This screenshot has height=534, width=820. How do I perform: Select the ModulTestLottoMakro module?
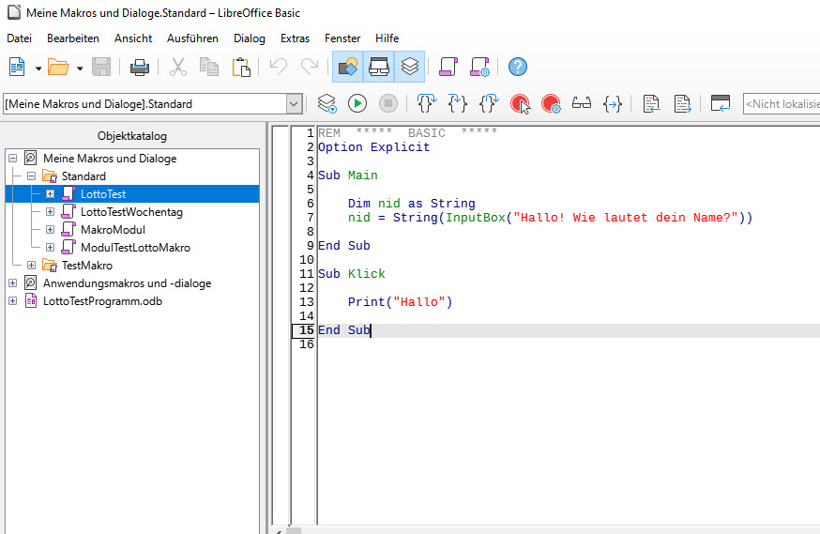tap(135, 248)
